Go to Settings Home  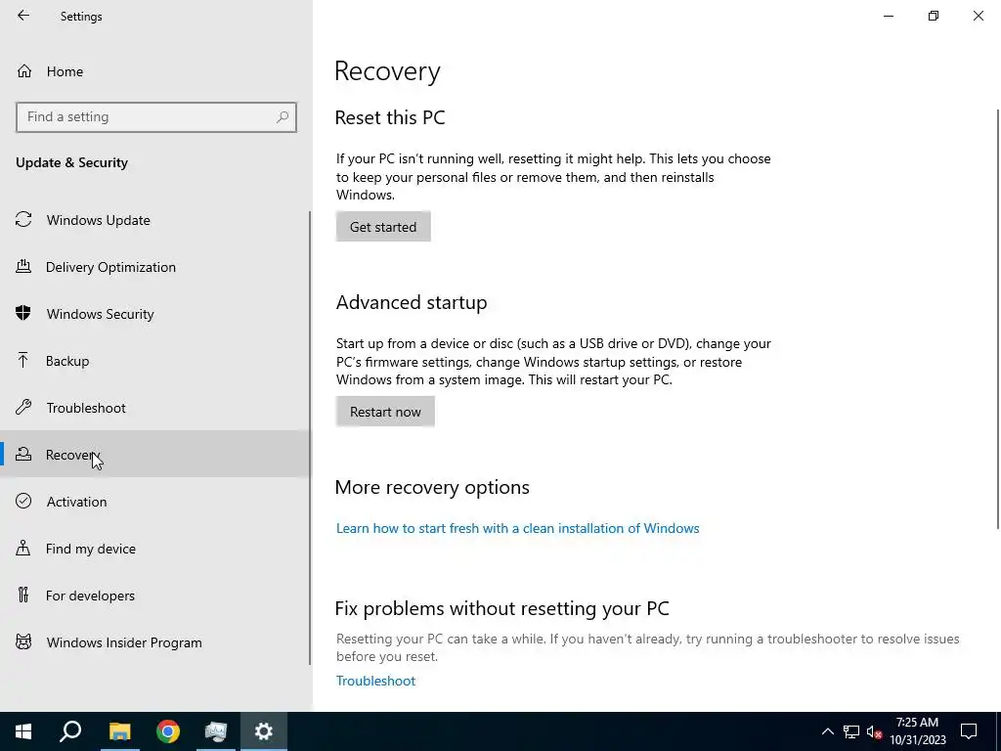click(154, 71)
